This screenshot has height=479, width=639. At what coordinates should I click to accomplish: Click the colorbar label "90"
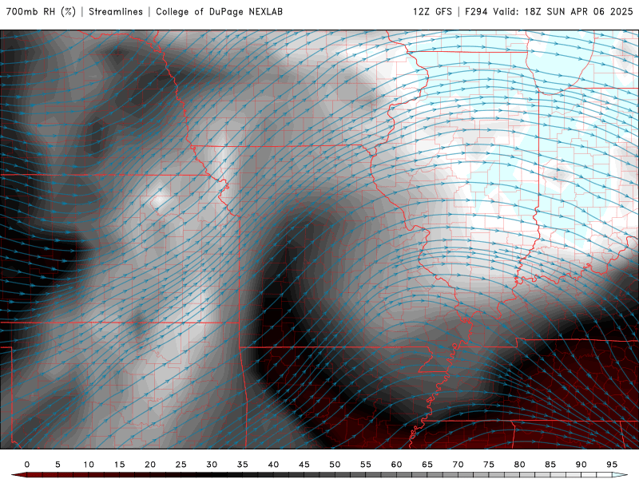pos(581,465)
